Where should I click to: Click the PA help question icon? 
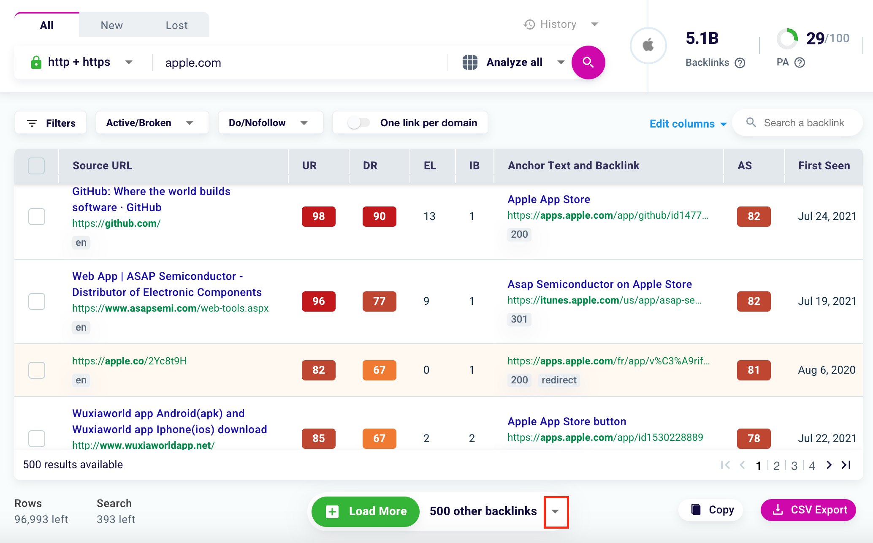pyautogui.click(x=800, y=62)
